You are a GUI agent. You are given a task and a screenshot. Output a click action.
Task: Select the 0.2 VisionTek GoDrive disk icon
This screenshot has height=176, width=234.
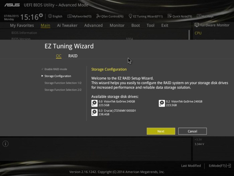pos(162,103)
